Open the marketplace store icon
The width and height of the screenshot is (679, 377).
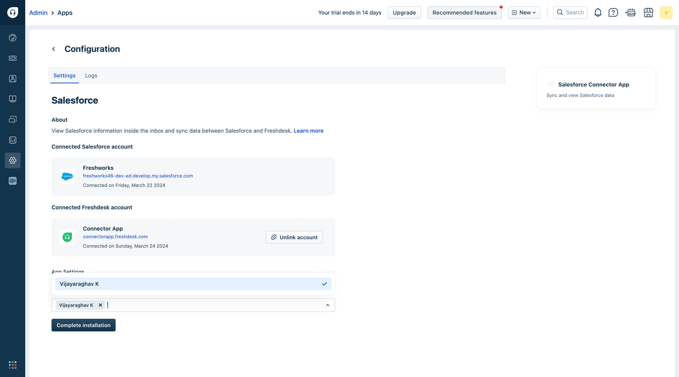coord(648,12)
